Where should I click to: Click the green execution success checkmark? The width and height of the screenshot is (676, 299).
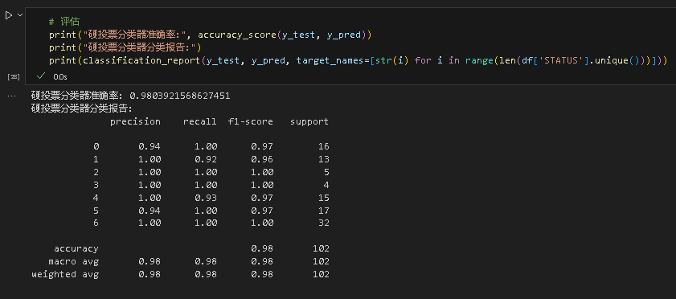point(41,76)
